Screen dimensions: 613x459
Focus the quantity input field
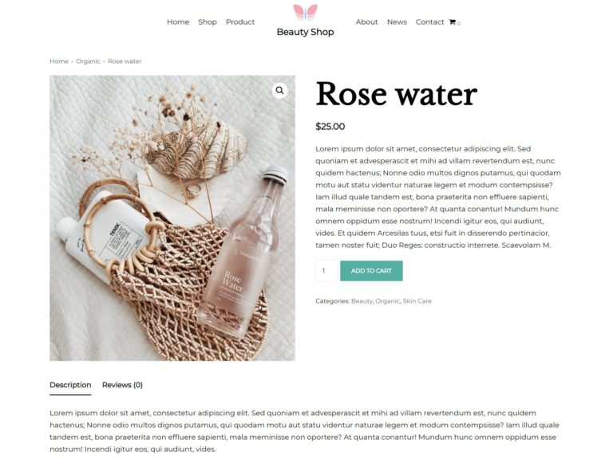click(326, 271)
